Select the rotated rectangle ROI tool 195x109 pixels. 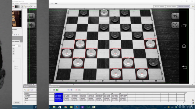pos(35,7)
